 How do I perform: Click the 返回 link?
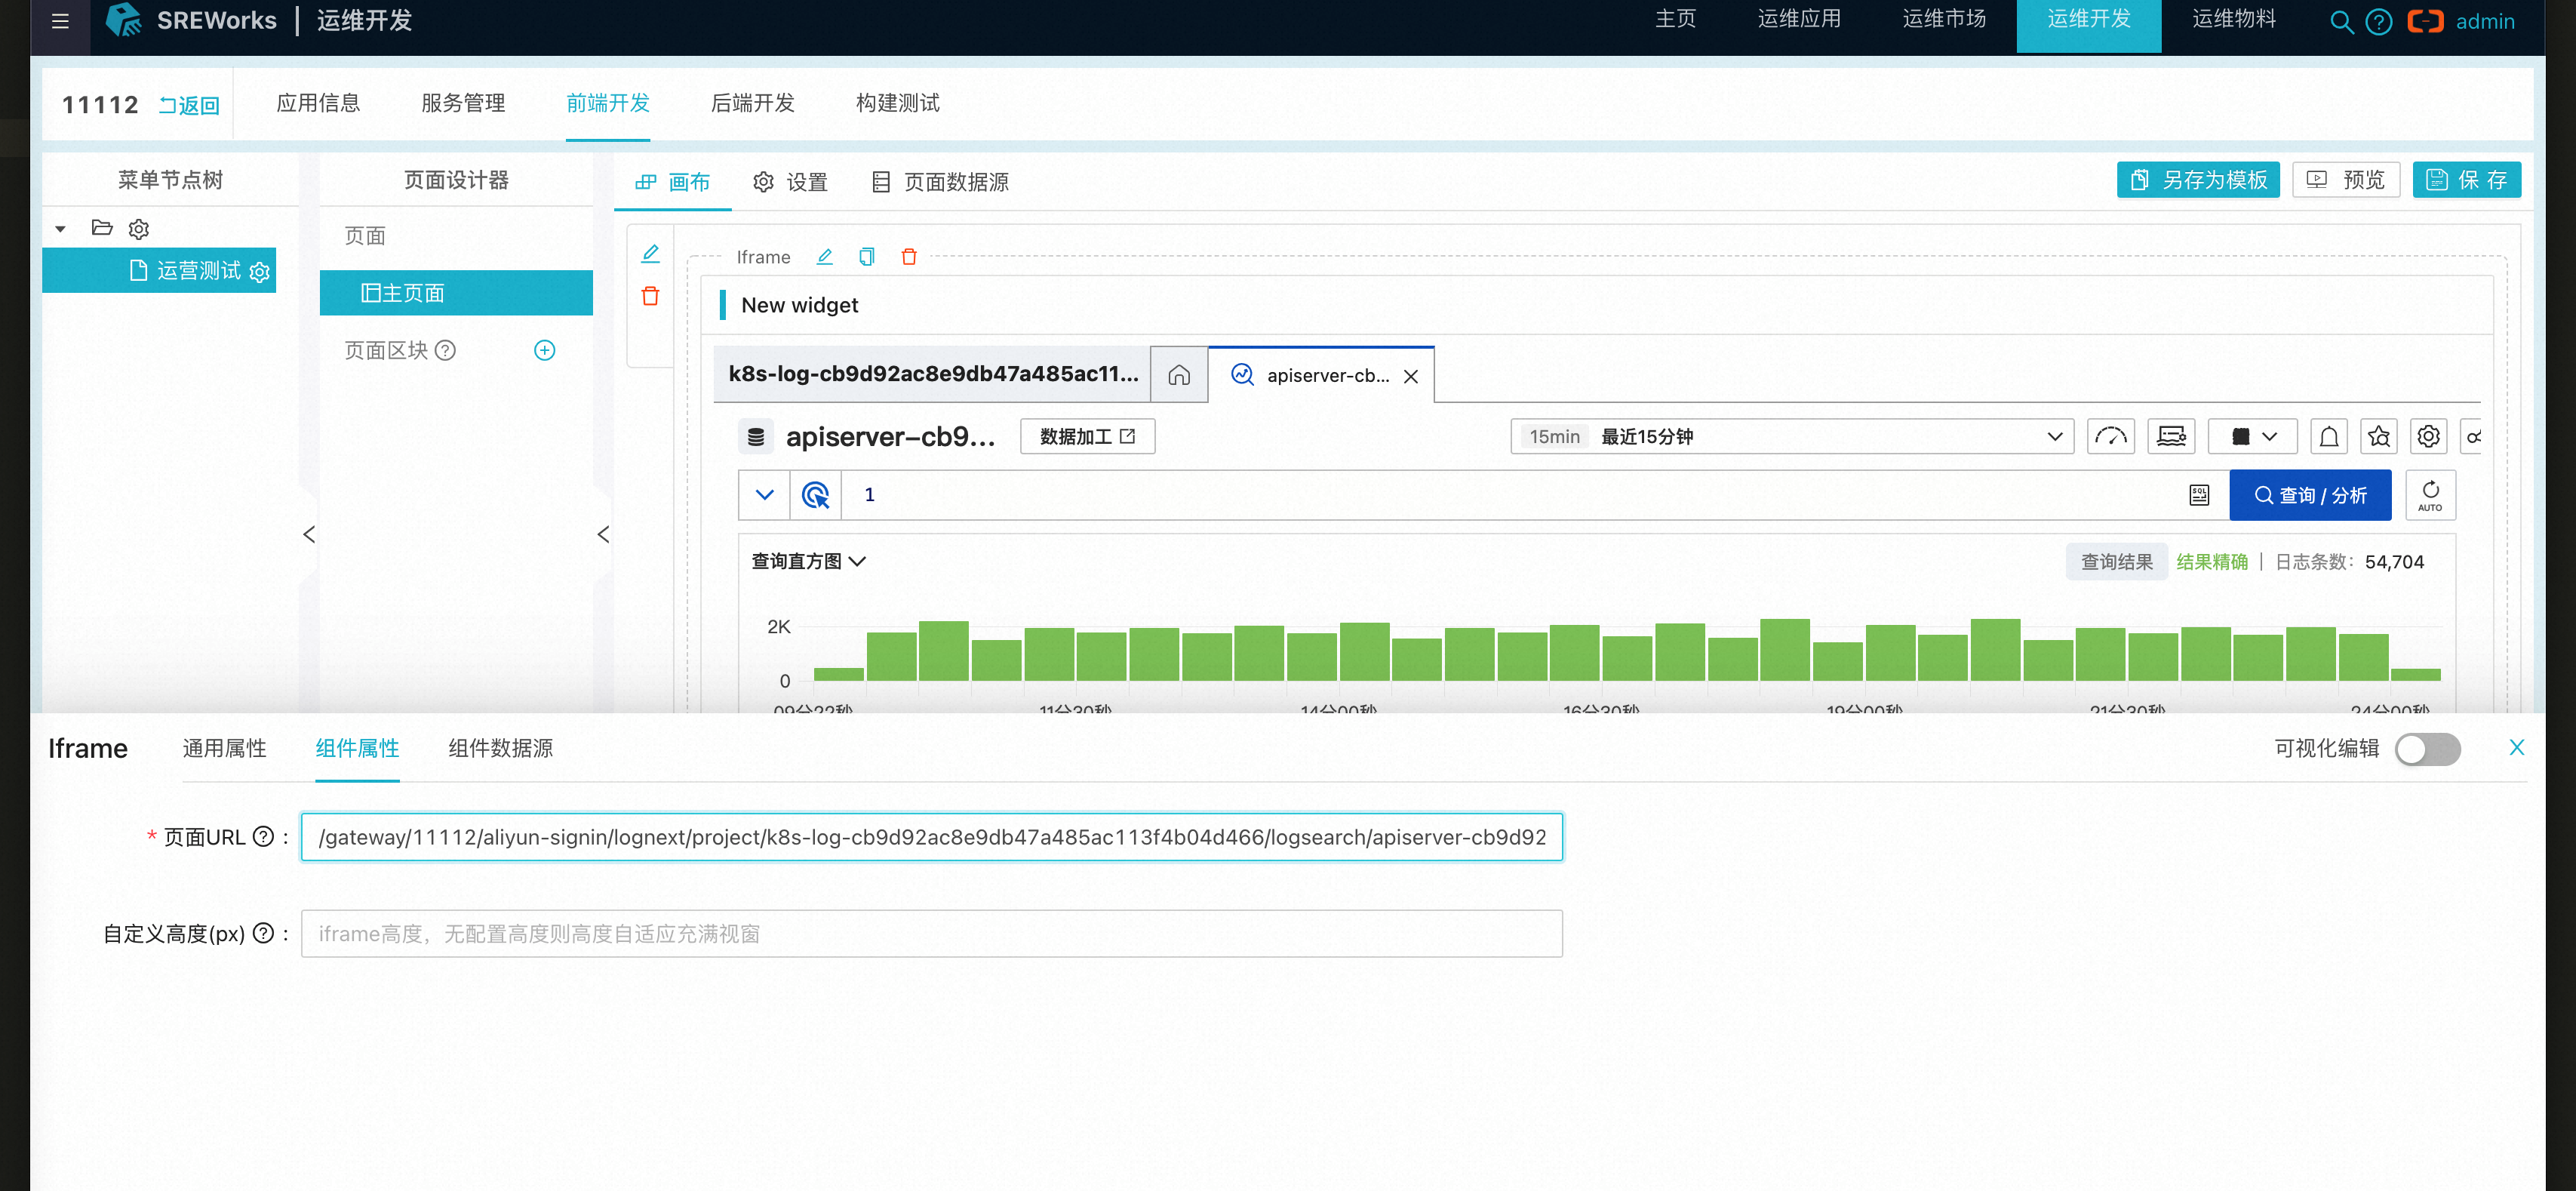coord(189,105)
